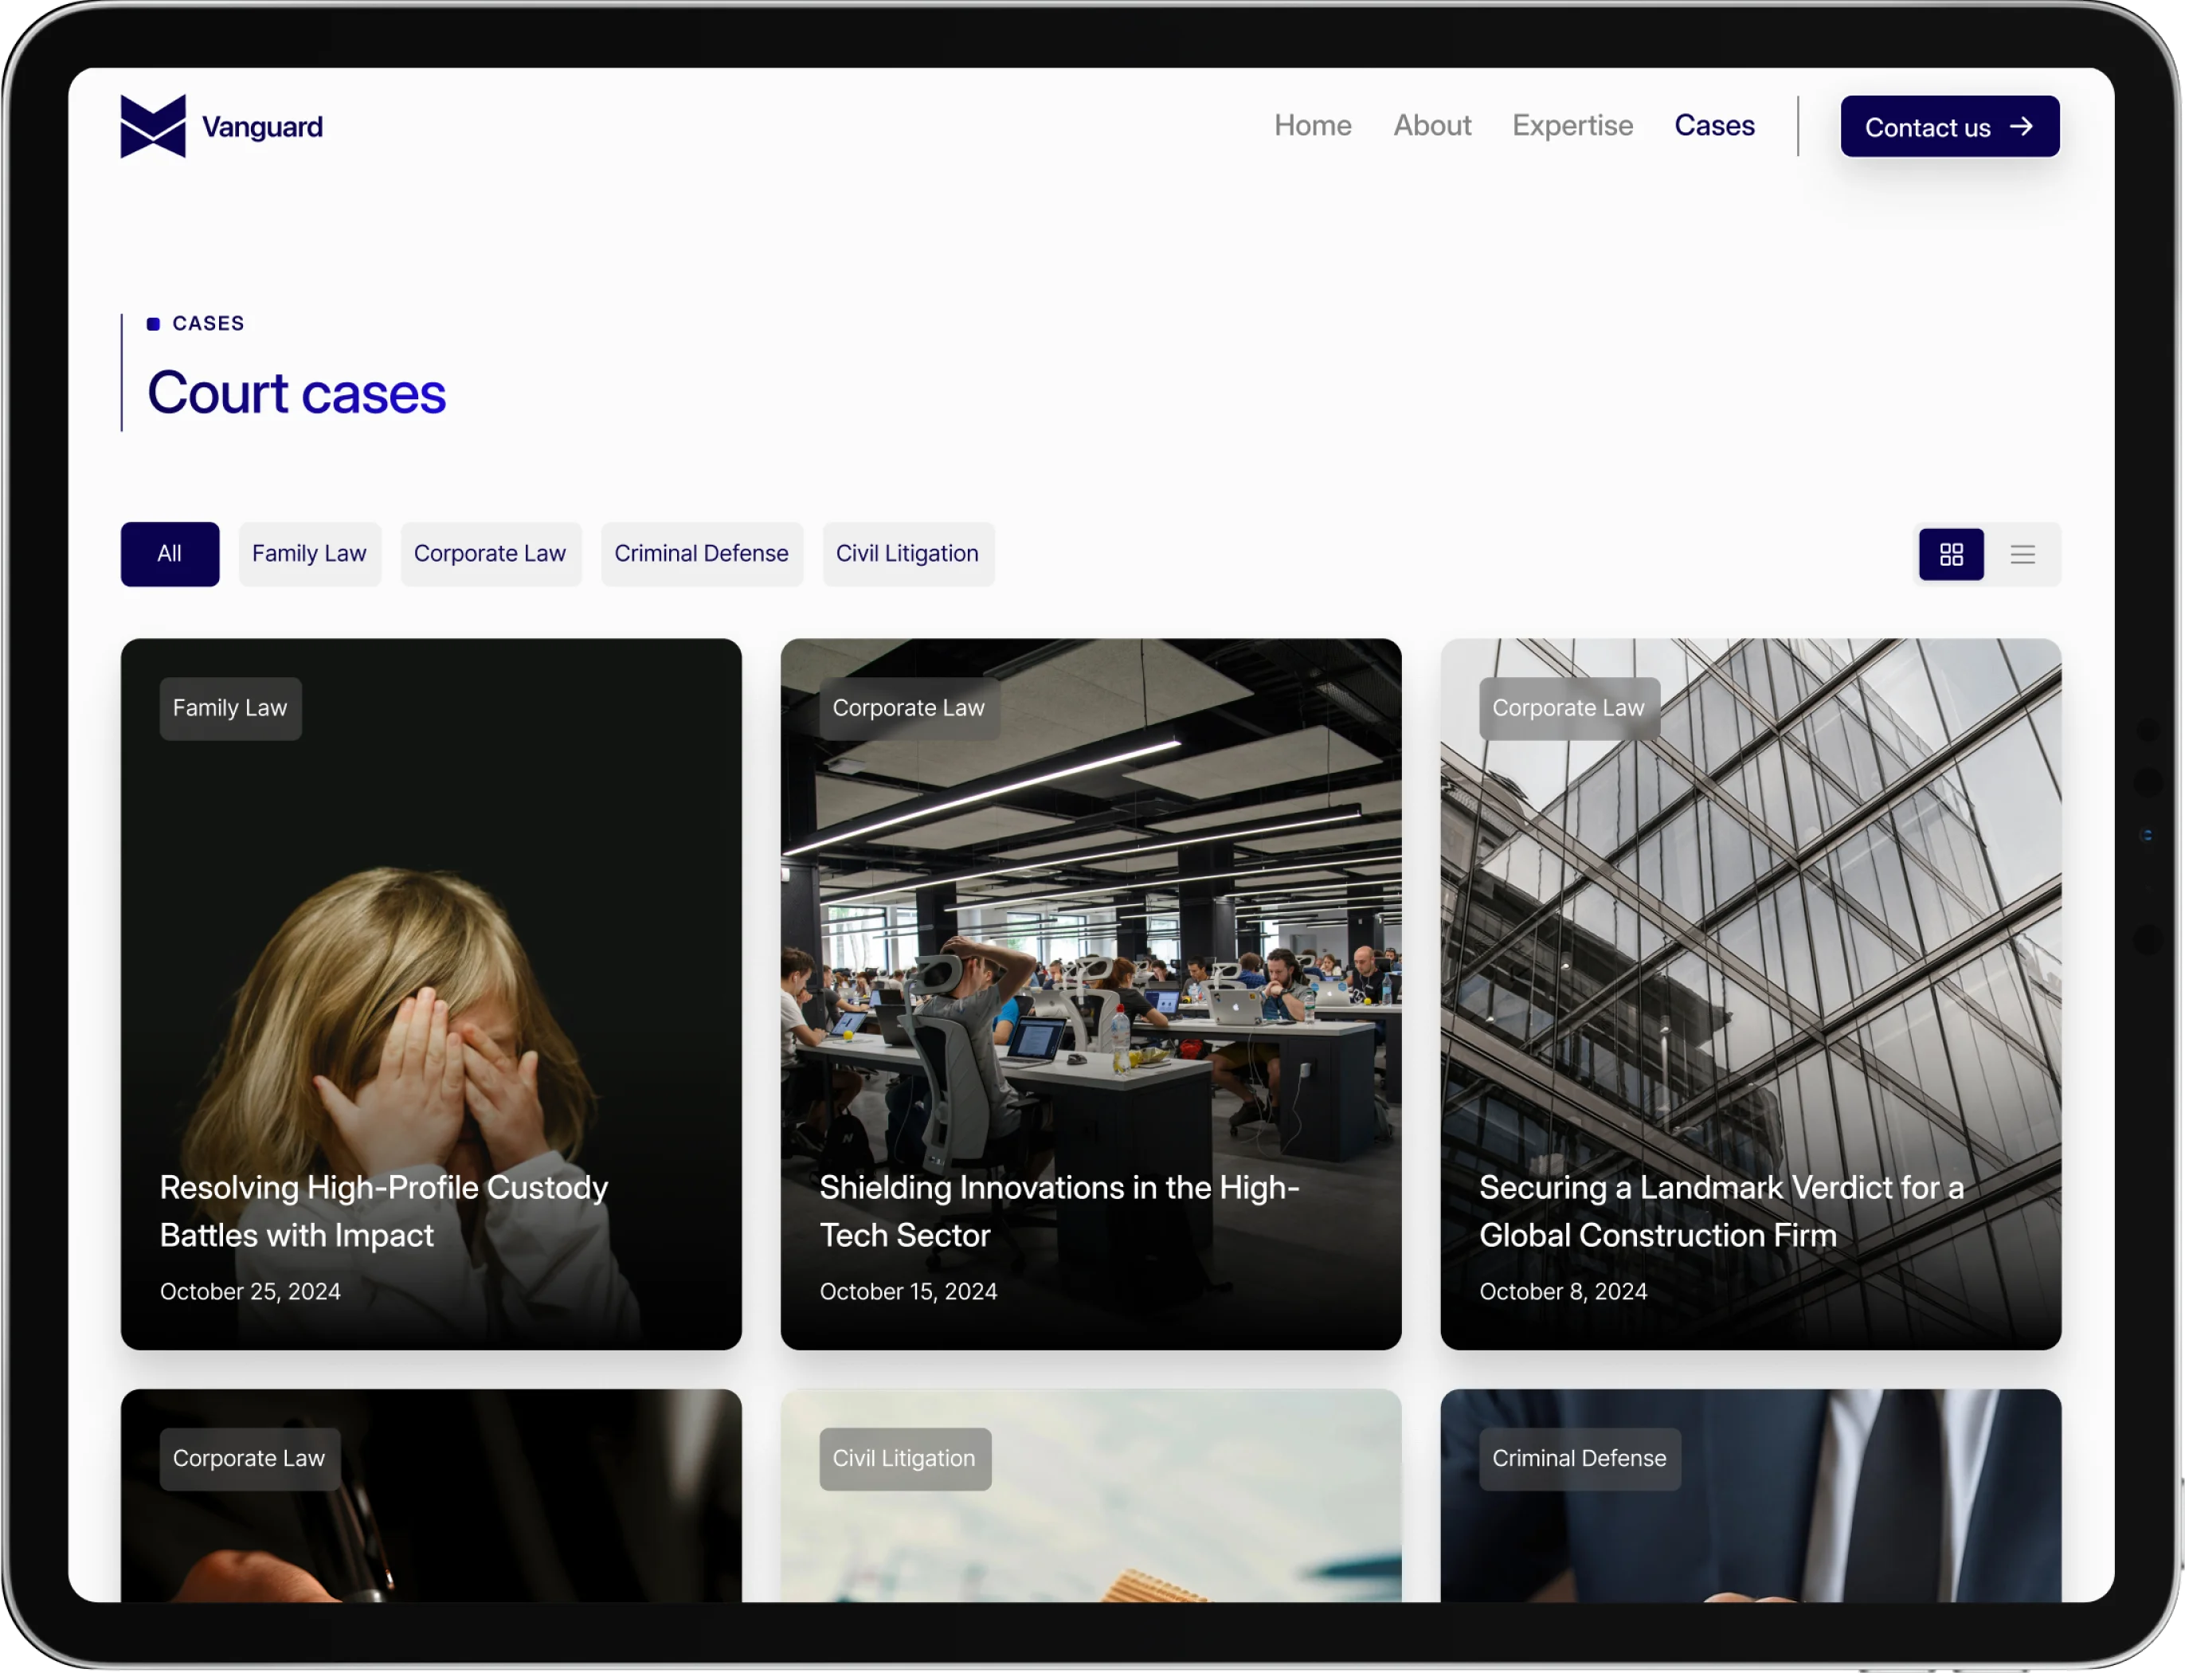Viewport: 2185px width, 1673px height.
Task: Click Vanguard brand name text
Action: (x=262, y=127)
